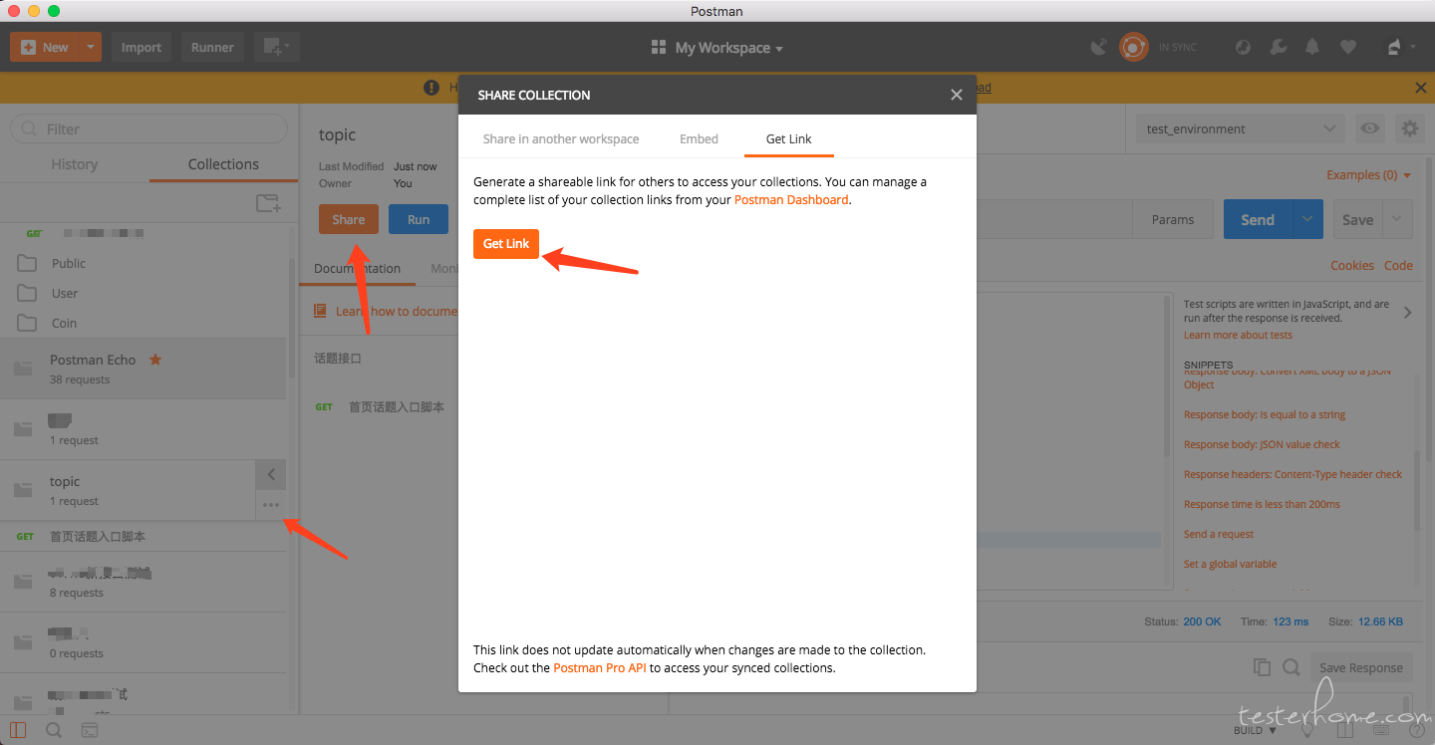1435x745 pixels.
Task: Open the globe browse icon
Action: pos(1243,47)
